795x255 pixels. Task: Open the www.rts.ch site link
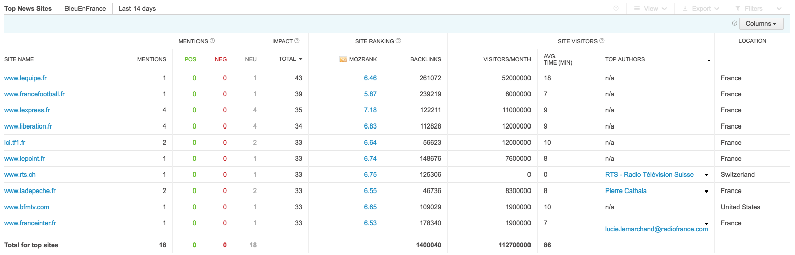tap(20, 174)
